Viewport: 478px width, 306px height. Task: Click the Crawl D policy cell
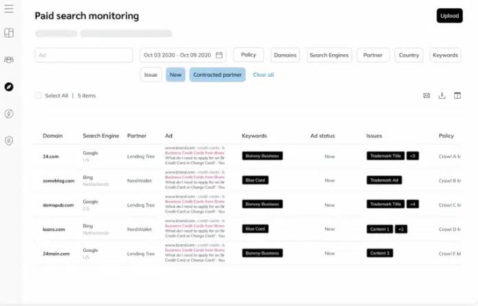[x=450, y=230]
